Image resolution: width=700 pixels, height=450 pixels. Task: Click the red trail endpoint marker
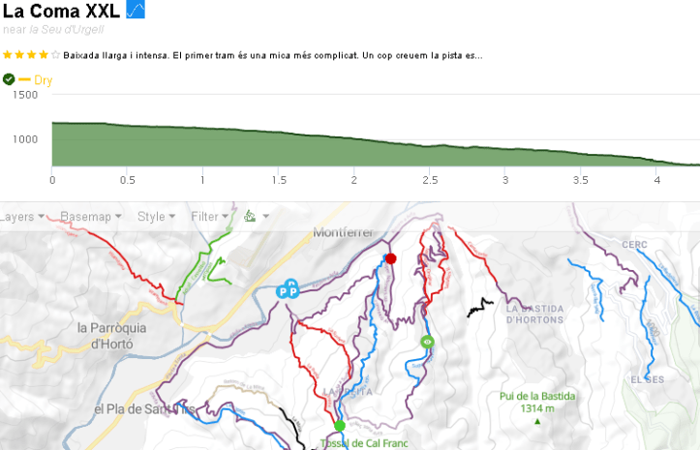point(391,258)
